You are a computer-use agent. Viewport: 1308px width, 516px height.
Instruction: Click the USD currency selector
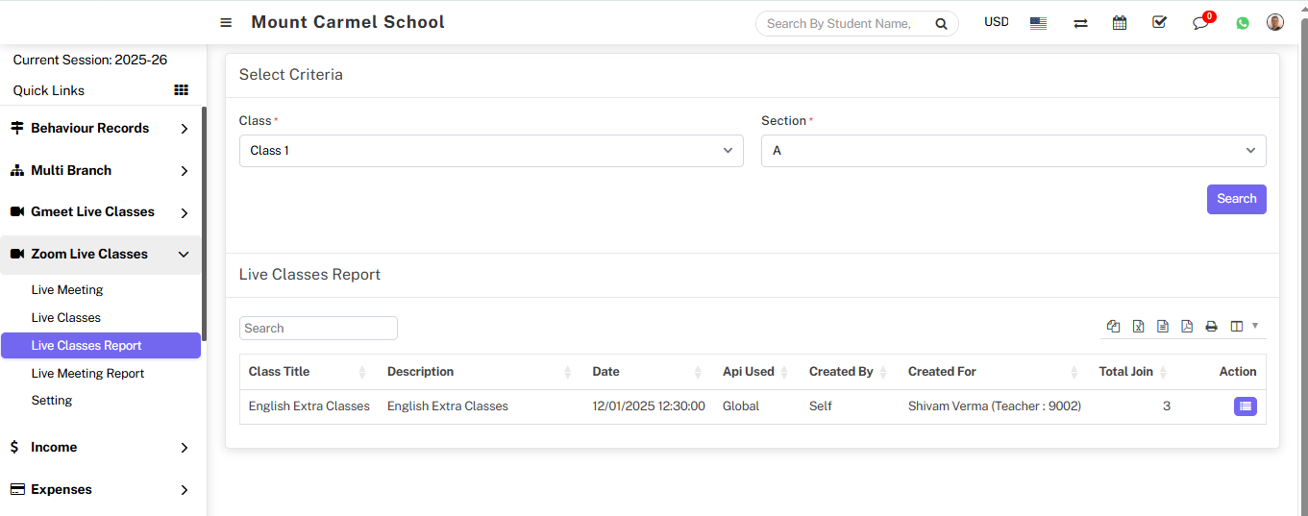pos(997,22)
